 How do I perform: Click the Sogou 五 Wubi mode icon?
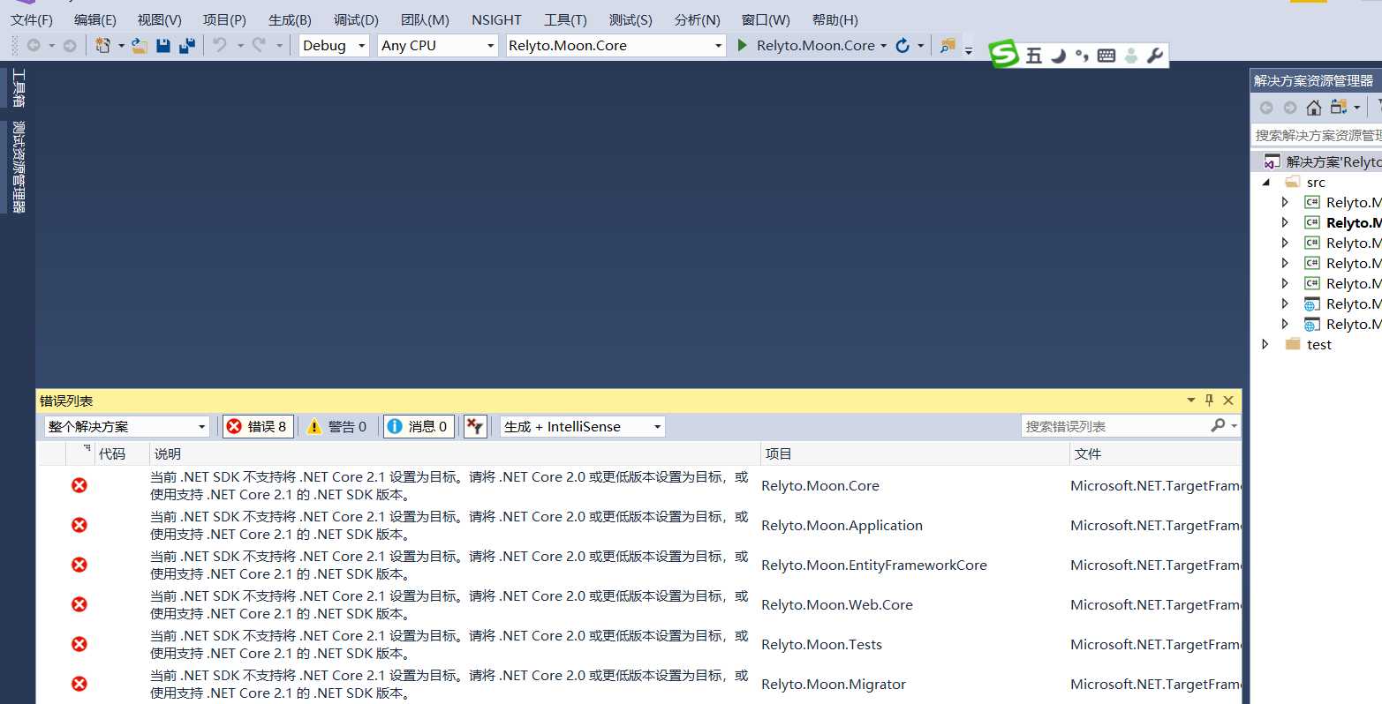pos(1034,56)
